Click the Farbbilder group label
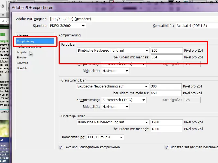The height and width of the screenshot is (163, 218). (x=68, y=45)
